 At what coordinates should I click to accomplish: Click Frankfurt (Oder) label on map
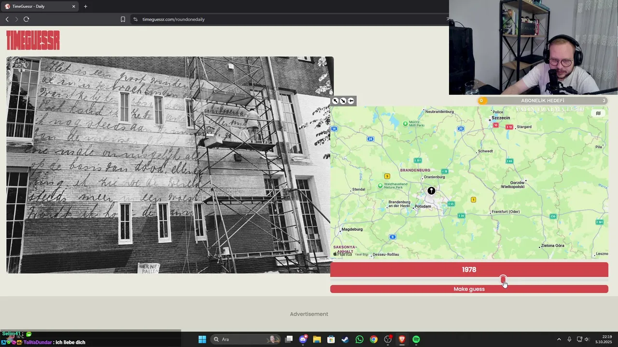pyautogui.click(x=506, y=212)
